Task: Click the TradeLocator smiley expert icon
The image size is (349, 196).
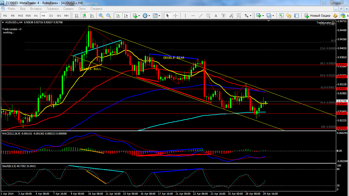Action: point(333,22)
